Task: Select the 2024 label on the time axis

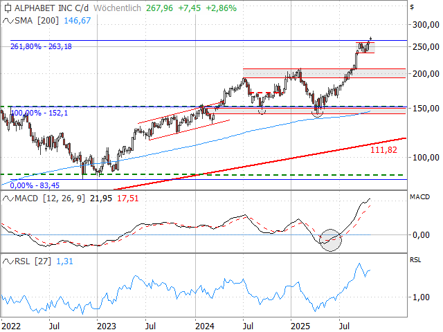Action: point(204,324)
